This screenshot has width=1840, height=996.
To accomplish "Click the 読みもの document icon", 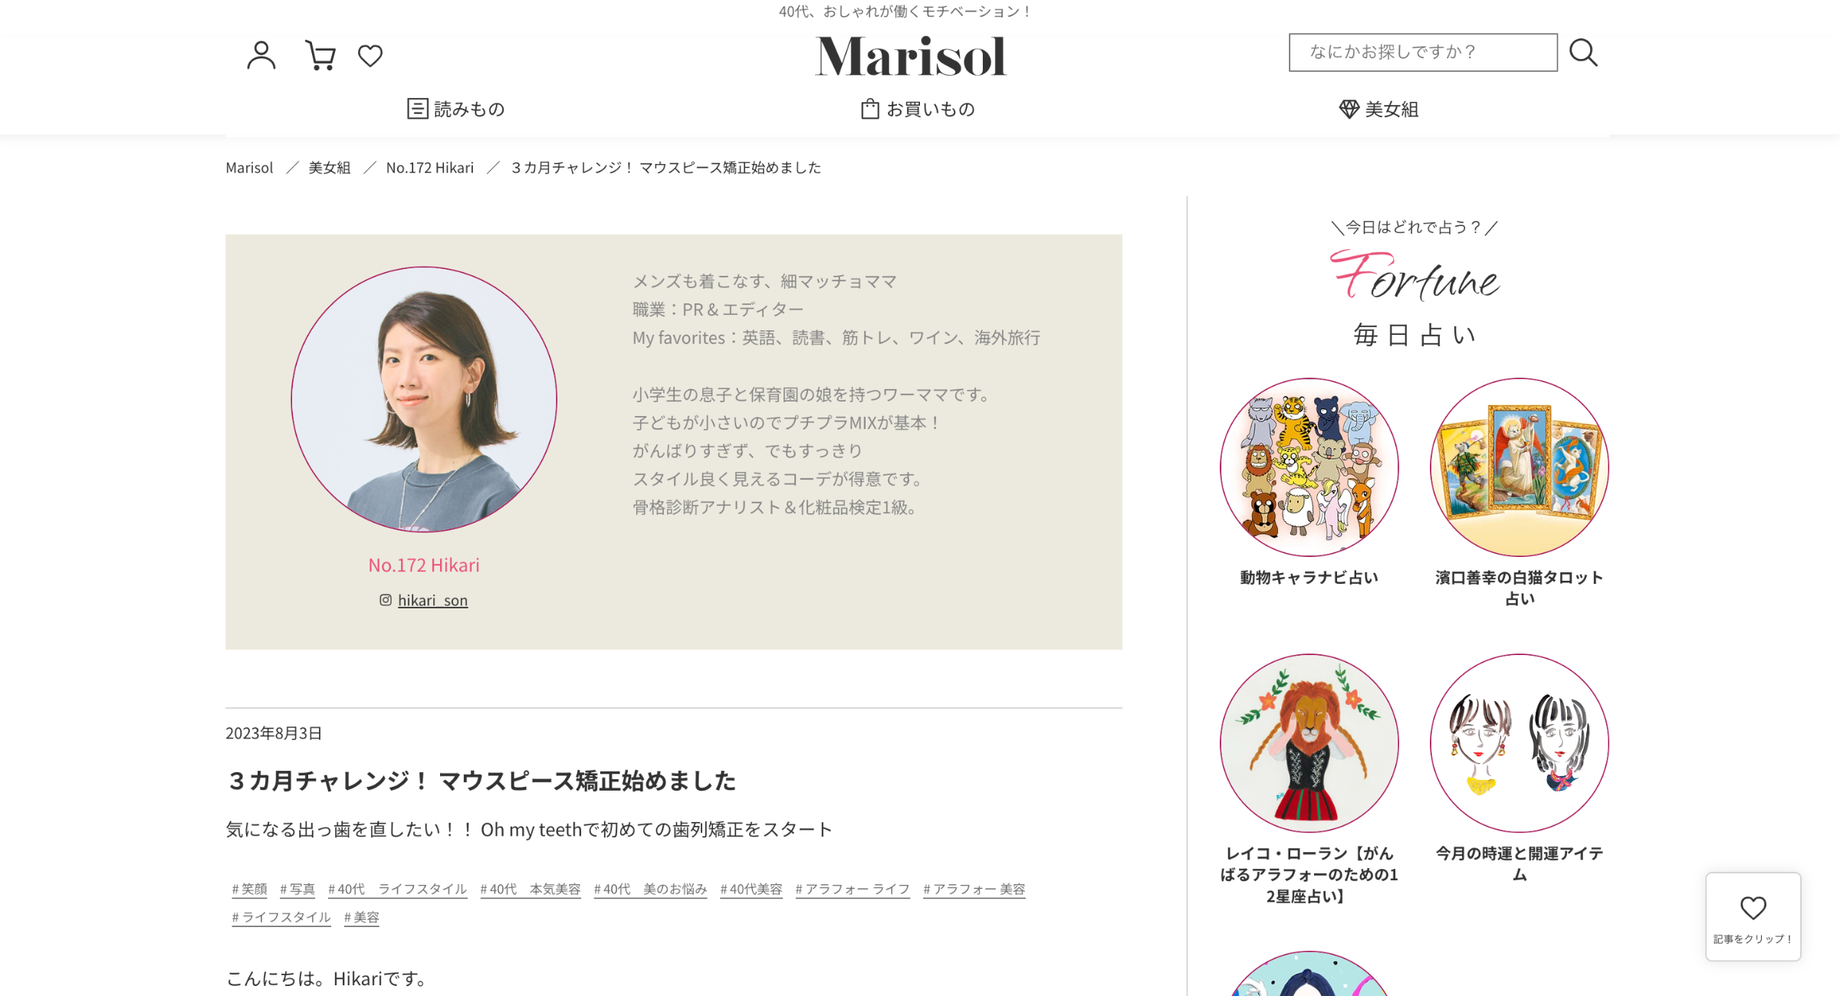I will pos(417,109).
